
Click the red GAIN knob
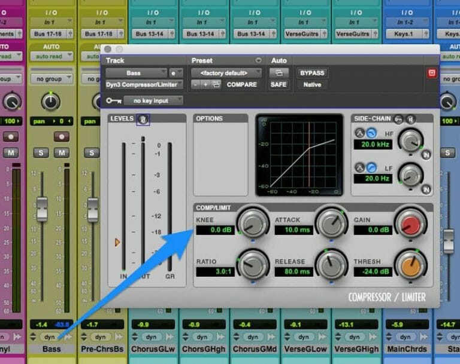pyautogui.click(x=410, y=224)
